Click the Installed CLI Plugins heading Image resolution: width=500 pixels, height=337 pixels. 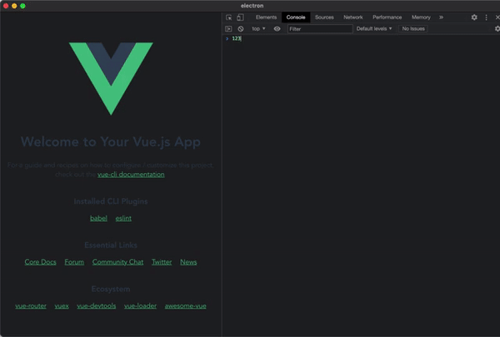(x=111, y=201)
